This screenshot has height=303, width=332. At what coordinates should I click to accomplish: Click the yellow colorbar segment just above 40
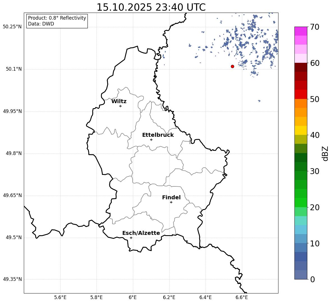(301, 131)
